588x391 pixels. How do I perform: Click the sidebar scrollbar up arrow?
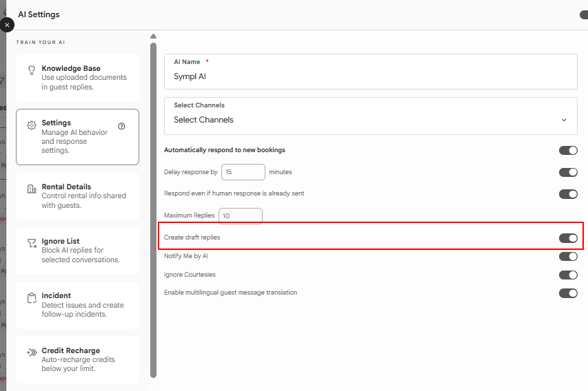coord(153,36)
